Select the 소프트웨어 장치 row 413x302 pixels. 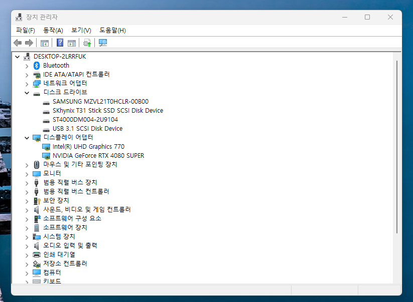pyautogui.click(x=65, y=227)
